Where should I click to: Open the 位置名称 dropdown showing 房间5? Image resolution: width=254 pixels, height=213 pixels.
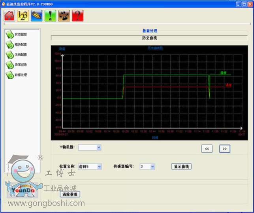pos(99,167)
